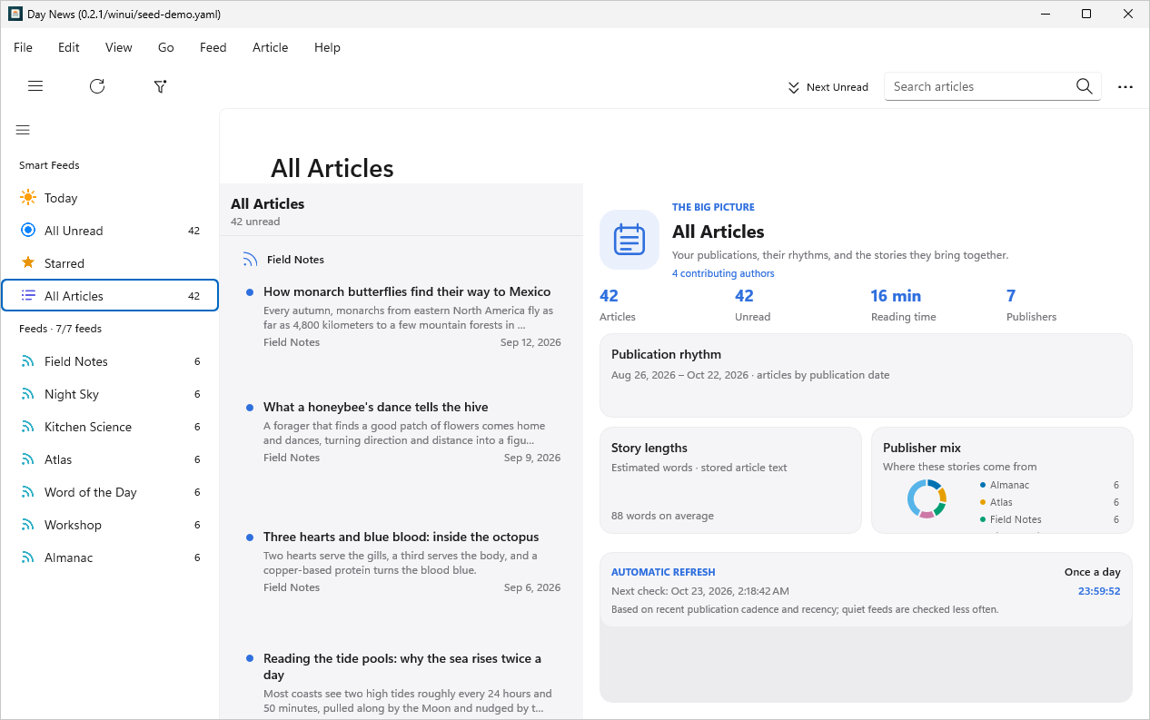Select the Word of the Day feed
Screen dimensions: 1150x720
coord(110,492)
